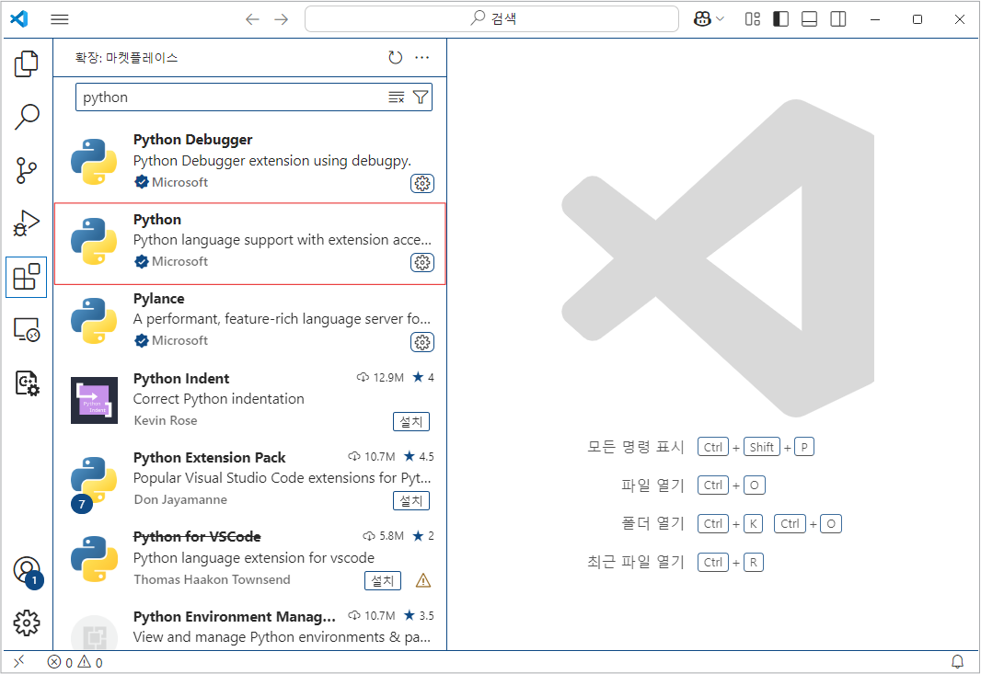
Task: Install Python Extension Pack
Action: click(x=411, y=501)
